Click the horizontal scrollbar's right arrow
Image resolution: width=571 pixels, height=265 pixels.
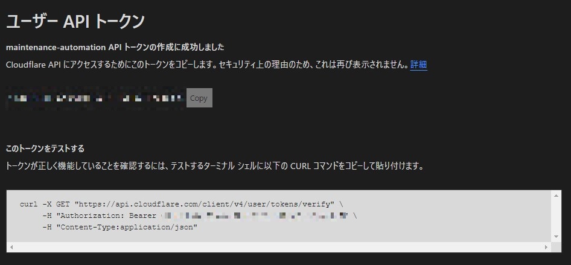click(546, 247)
